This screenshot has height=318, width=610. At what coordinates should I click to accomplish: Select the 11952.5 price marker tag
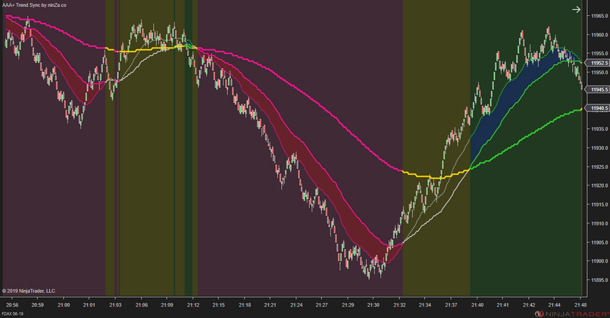point(597,63)
